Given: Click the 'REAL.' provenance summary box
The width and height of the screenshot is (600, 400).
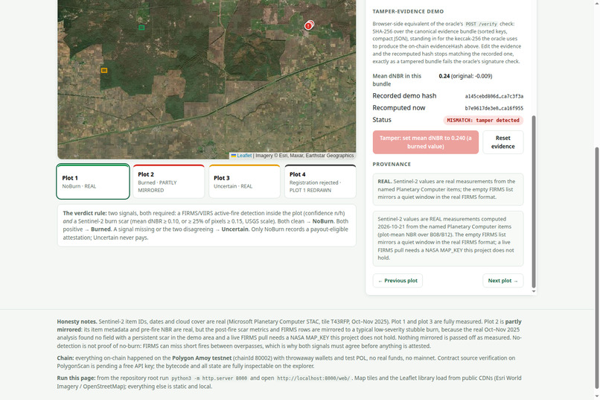Looking at the screenshot, I should click(447, 189).
